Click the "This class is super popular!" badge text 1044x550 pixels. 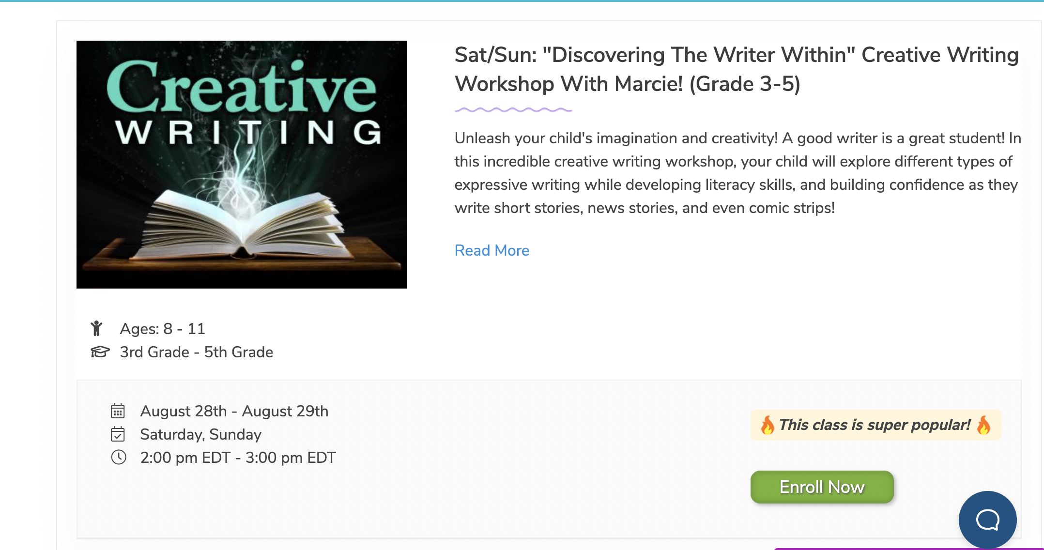click(875, 425)
